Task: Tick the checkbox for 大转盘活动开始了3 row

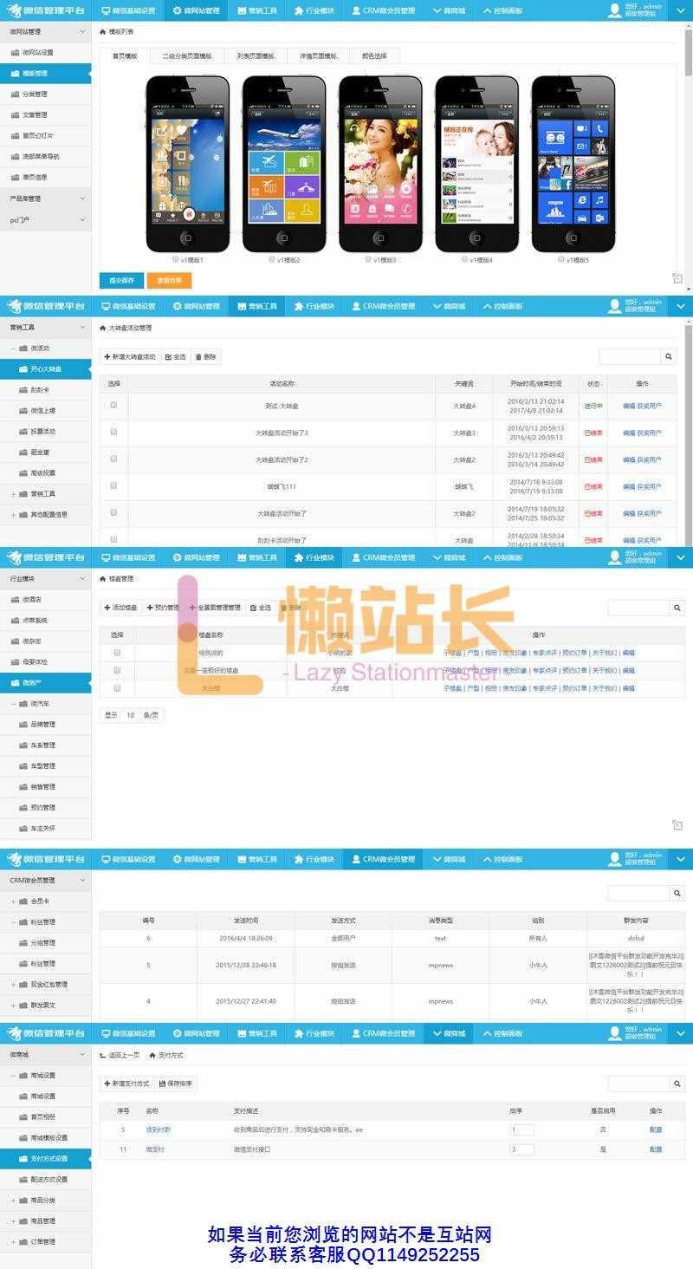Action: pos(113,432)
